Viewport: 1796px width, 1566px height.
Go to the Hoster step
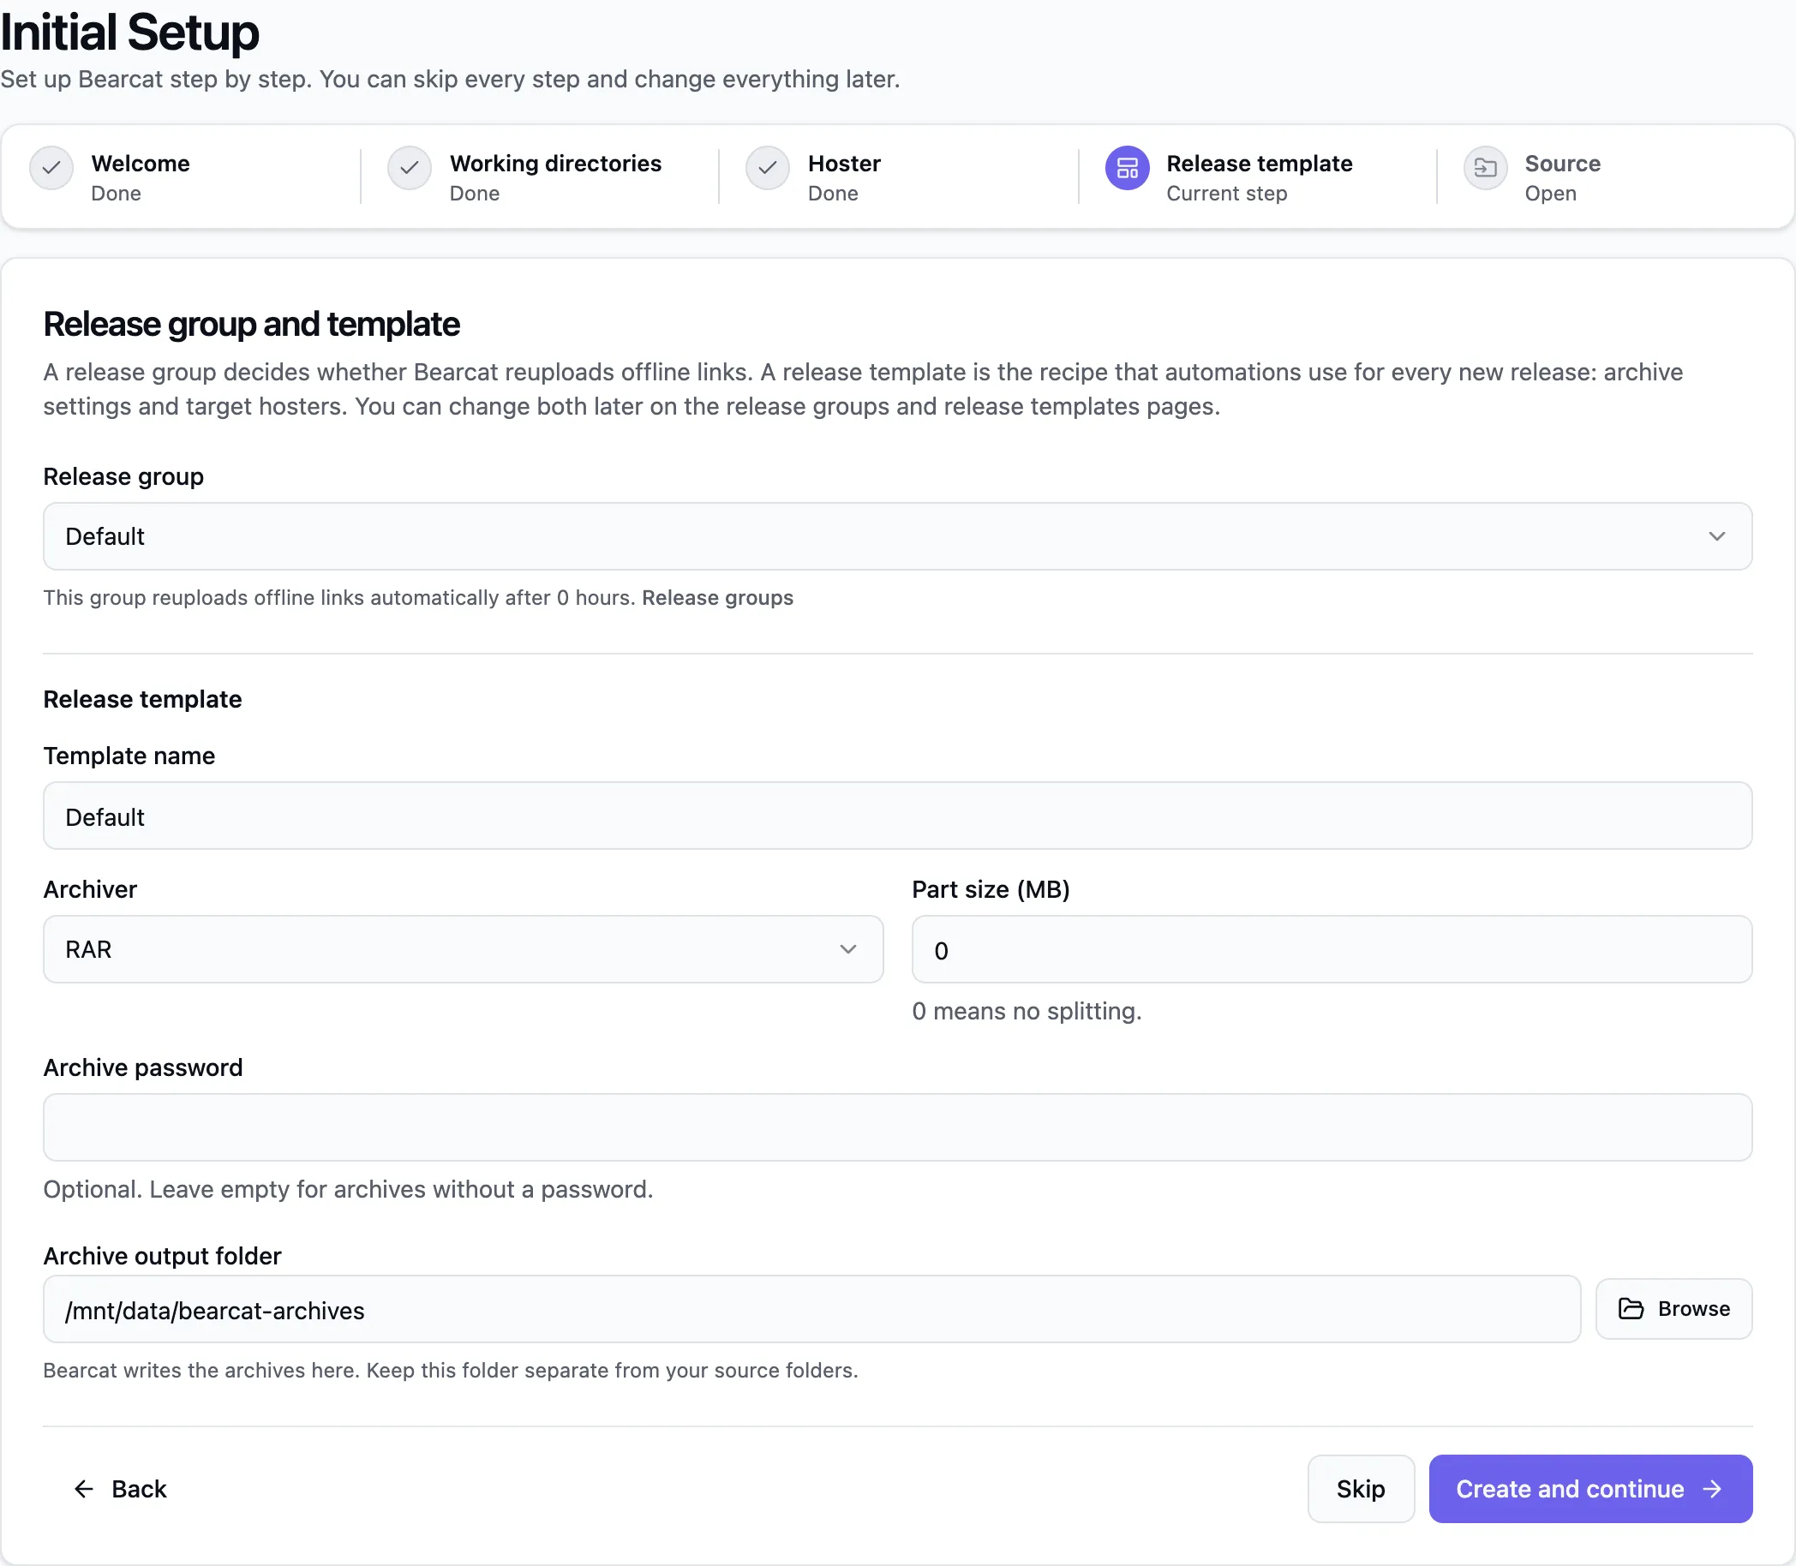pyautogui.click(x=844, y=164)
